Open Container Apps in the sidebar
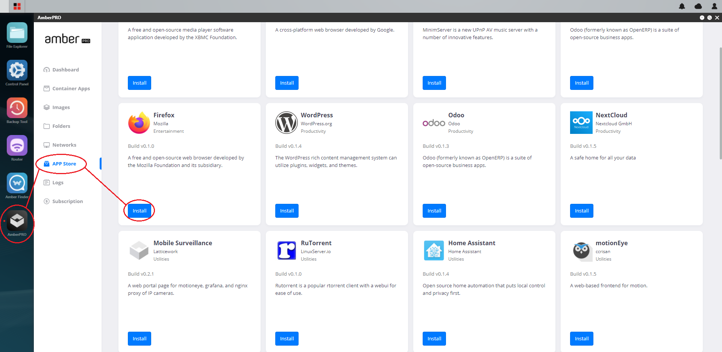Viewport: 722px width, 352px height. 67,88
